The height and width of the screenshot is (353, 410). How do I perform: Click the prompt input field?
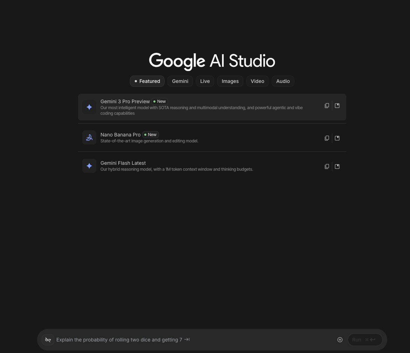coord(195,340)
